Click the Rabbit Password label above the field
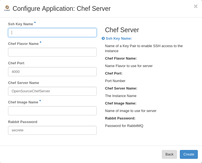This screenshot has width=202, height=163. (x=22, y=122)
